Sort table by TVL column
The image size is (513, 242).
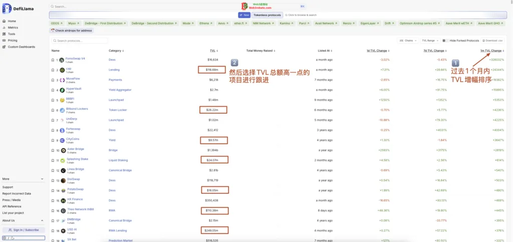coord(214,51)
